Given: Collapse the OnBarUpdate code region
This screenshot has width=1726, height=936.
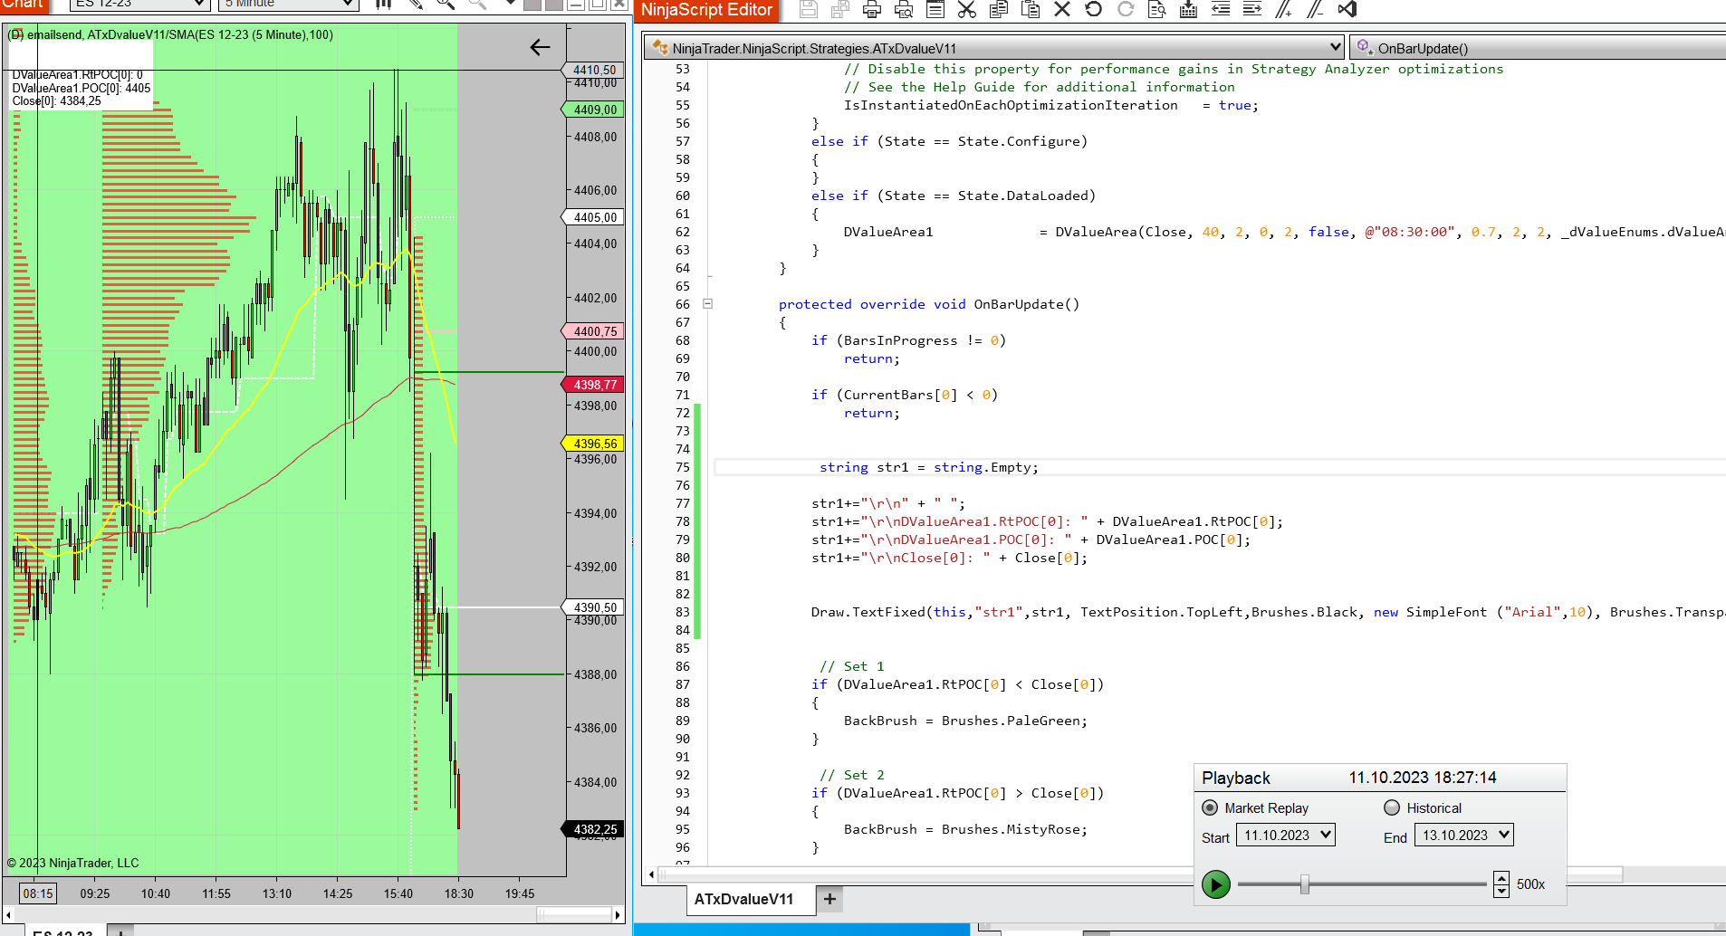Looking at the screenshot, I should (x=708, y=304).
